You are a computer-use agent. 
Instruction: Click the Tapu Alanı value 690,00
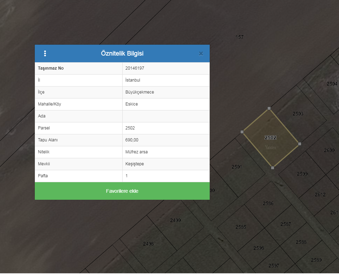(x=132, y=140)
